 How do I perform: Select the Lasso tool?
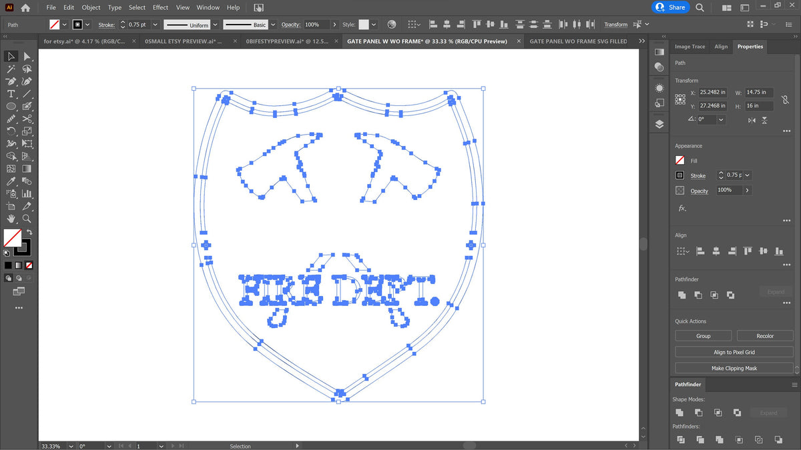(x=27, y=69)
